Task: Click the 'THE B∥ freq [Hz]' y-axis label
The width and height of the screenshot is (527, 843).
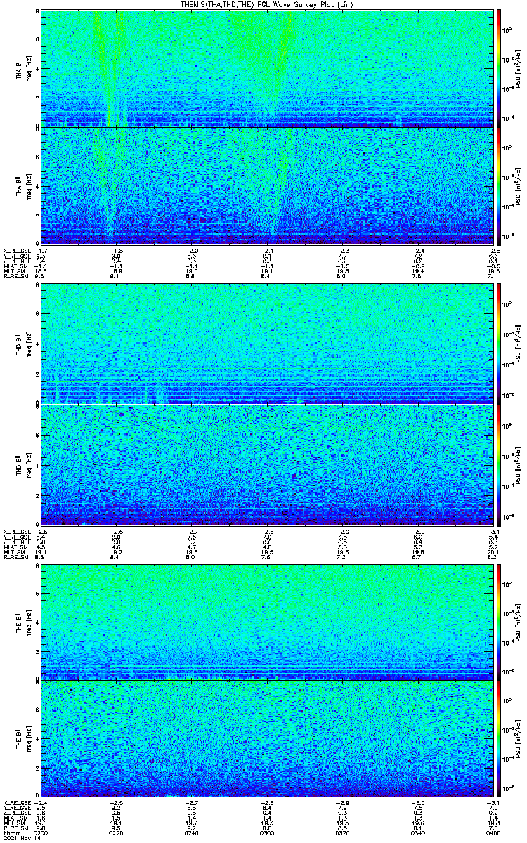Action: [x=24, y=738]
